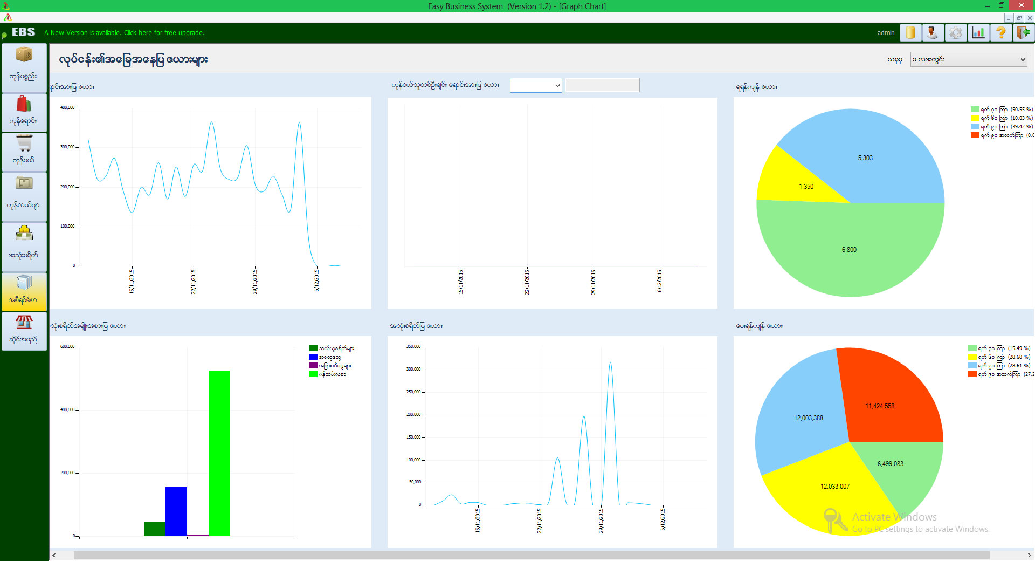Close the inner Graph Chart child window
Image resolution: width=1035 pixels, height=561 pixels.
pos(1029,18)
